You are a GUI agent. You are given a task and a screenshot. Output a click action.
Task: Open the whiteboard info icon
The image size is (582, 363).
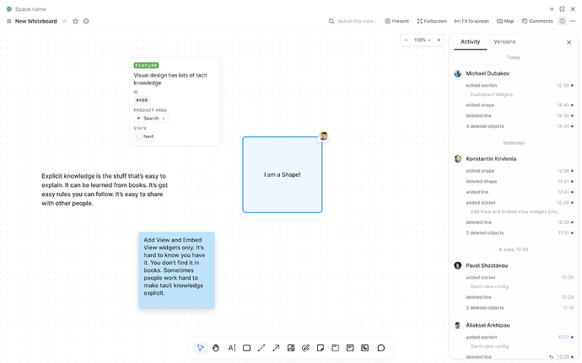coord(86,21)
